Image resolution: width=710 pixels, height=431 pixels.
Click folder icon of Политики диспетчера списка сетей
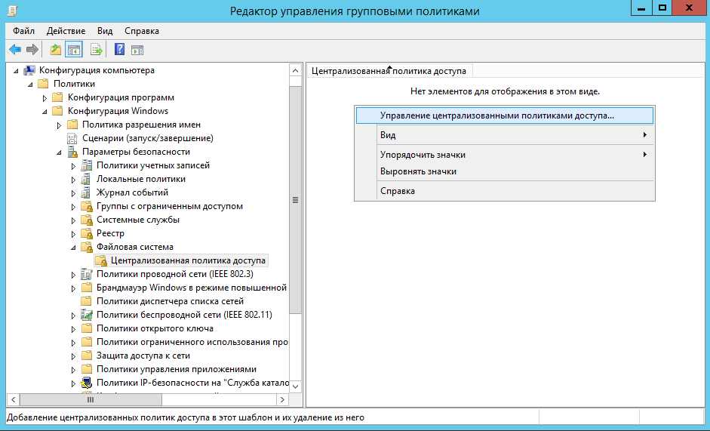(87, 301)
